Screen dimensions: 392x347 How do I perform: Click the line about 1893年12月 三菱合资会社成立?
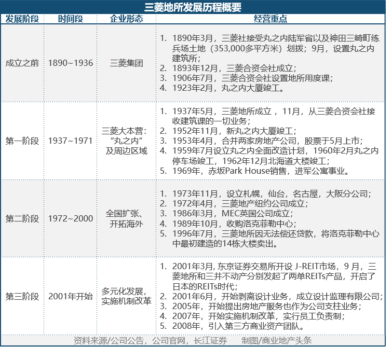click(228, 68)
